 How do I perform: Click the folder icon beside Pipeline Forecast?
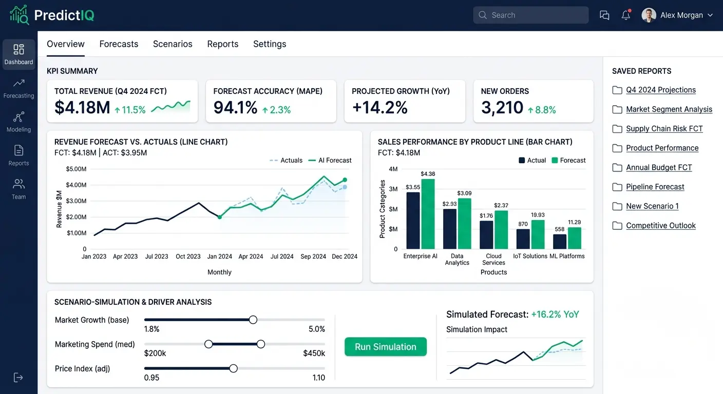(617, 187)
